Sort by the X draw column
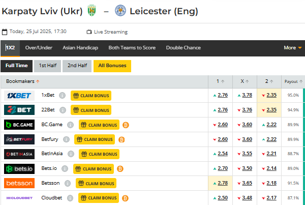Screen dimensions: 305x205 coord(246,81)
